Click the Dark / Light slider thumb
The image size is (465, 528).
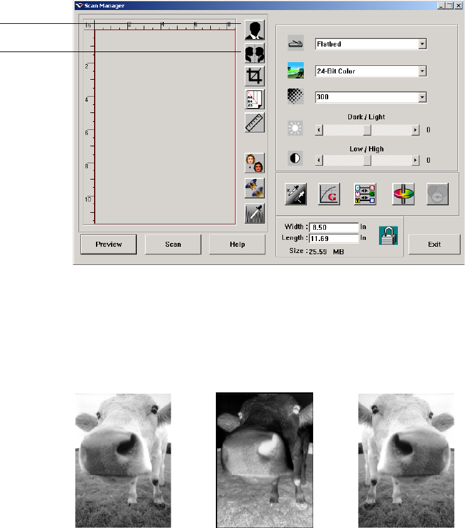tap(367, 130)
